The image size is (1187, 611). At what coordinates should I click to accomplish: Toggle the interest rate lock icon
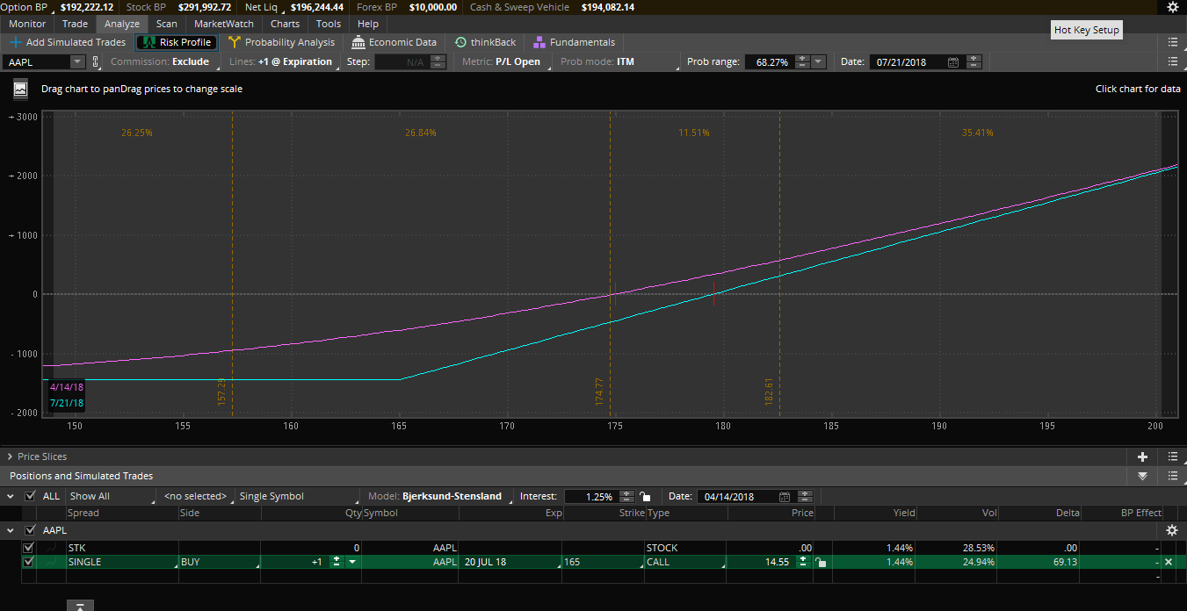point(646,497)
